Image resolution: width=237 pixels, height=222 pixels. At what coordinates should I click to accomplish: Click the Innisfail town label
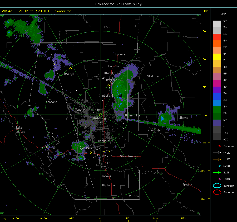tap(106, 96)
